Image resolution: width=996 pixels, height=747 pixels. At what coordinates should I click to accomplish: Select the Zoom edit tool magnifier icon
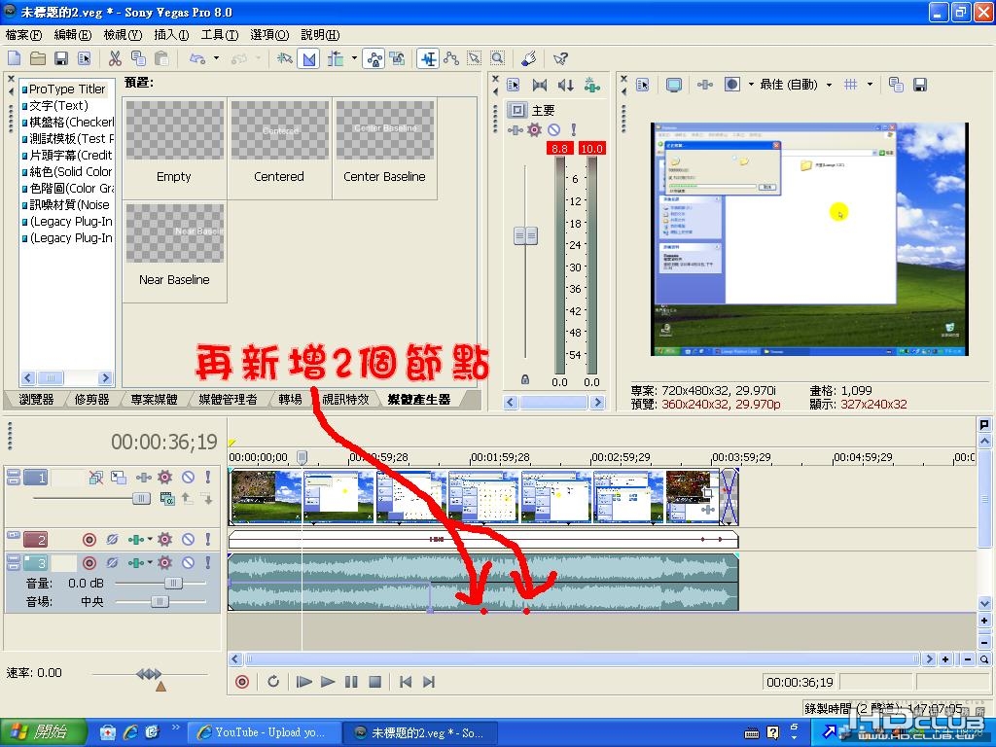[497, 59]
